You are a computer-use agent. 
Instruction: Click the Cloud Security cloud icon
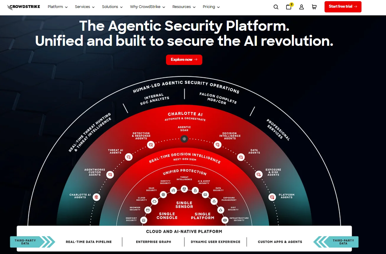click(x=154, y=201)
